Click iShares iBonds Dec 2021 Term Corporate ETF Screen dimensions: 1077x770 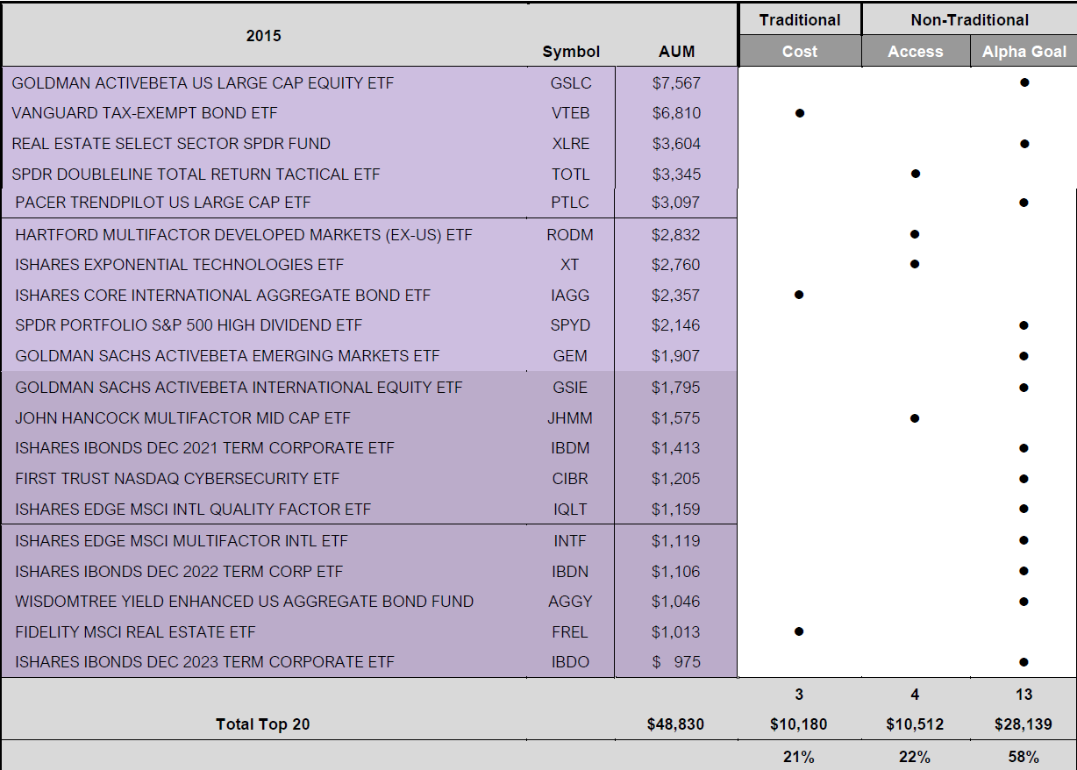click(204, 448)
